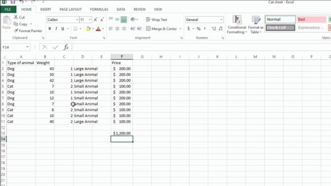The width and height of the screenshot is (331, 186).
Task: Click the Insert Function fx icon
Action: pos(66,47)
